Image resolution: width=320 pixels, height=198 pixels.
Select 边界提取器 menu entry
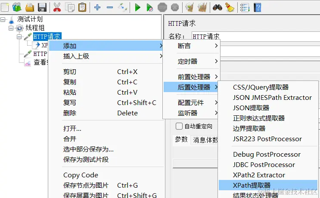268,128
